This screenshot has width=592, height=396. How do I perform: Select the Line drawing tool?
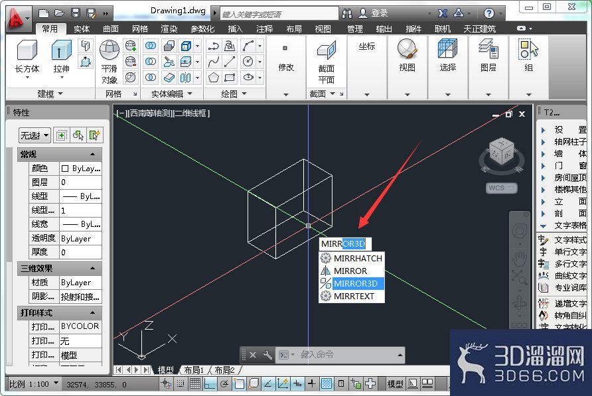click(230, 62)
